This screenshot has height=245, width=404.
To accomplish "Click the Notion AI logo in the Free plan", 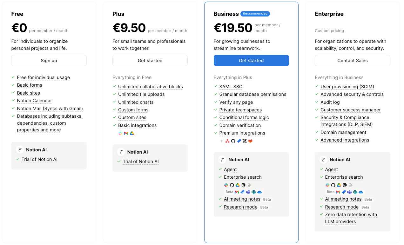I will (20, 150).
